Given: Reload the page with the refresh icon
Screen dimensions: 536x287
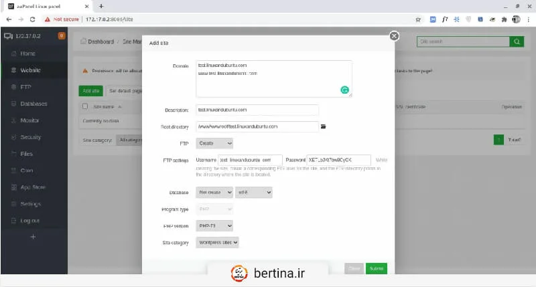Looking at the screenshot, I should (32, 19).
